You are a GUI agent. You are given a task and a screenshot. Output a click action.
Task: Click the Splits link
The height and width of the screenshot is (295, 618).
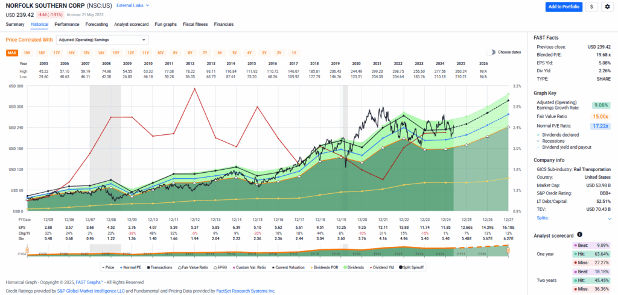click(x=542, y=218)
